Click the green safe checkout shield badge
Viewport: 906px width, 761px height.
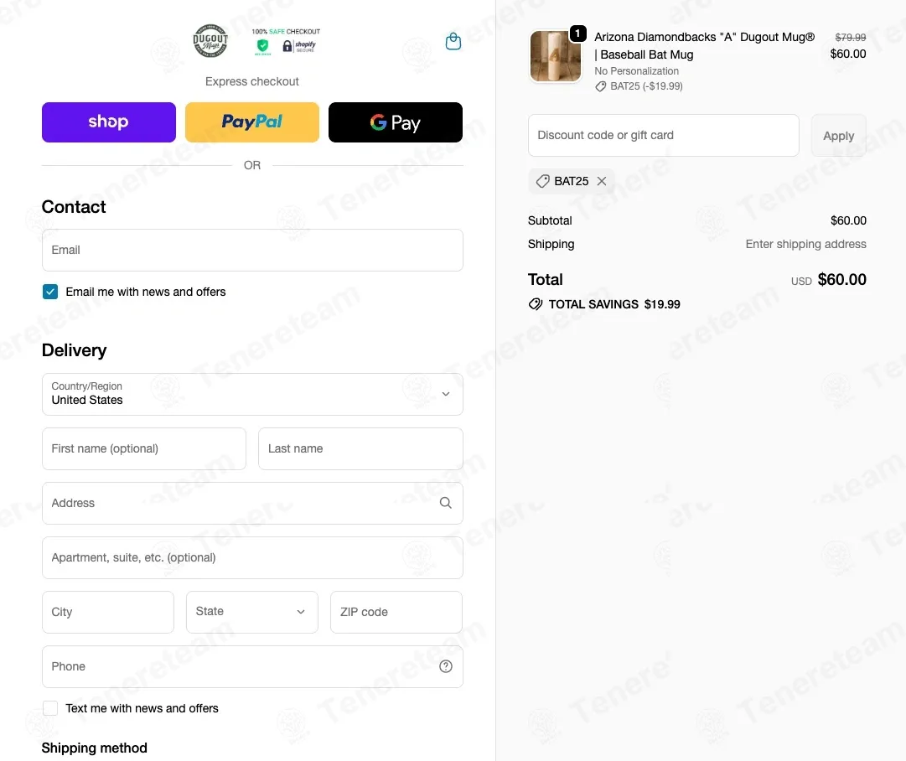point(263,46)
